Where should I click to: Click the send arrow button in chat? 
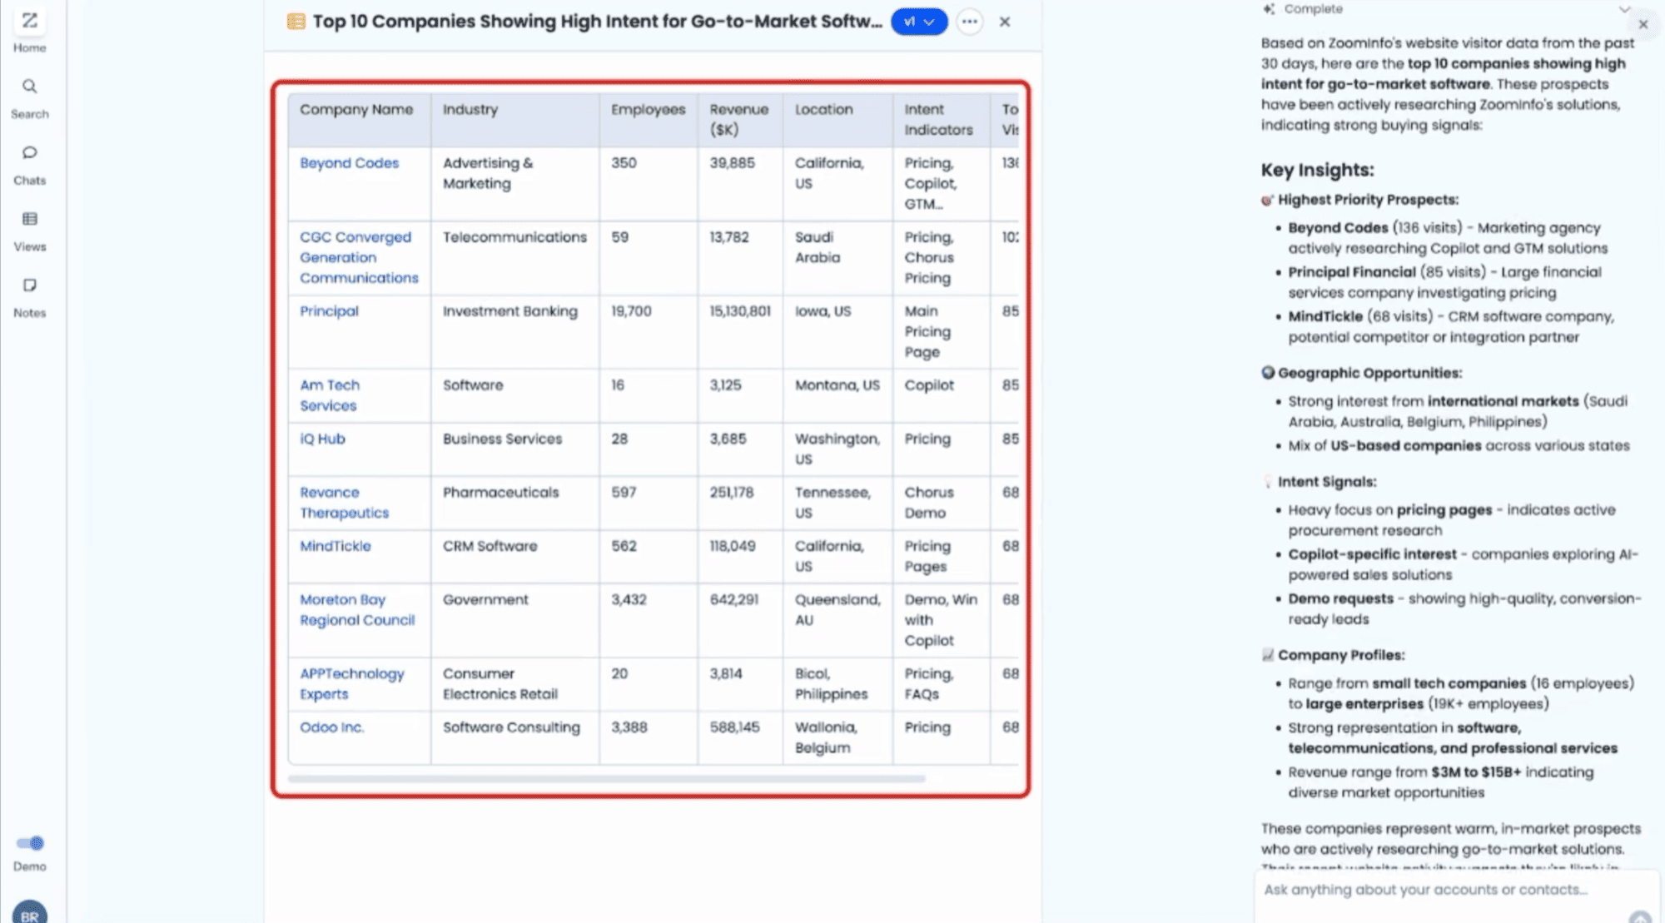[x=1640, y=917]
